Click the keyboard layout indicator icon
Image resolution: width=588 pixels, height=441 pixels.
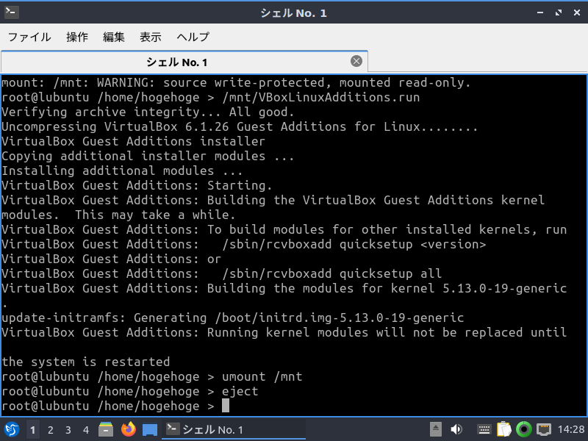coord(484,429)
